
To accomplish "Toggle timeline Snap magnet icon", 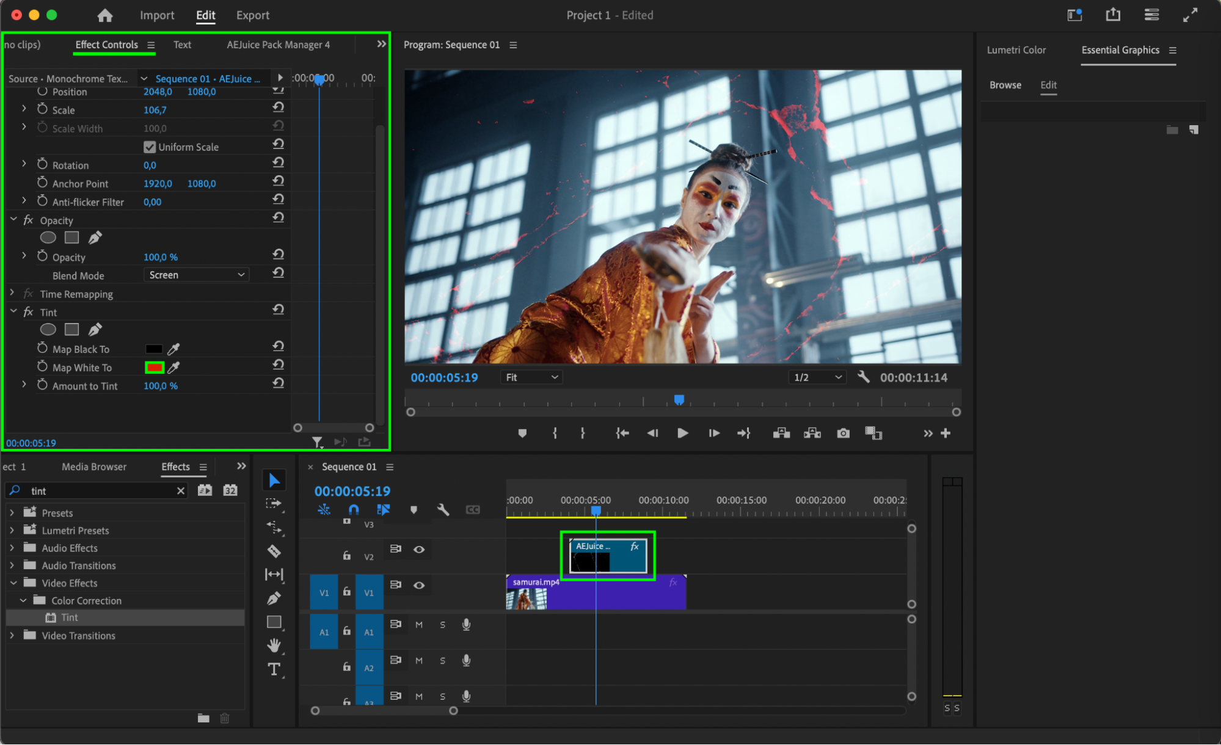I will pos(354,510).
